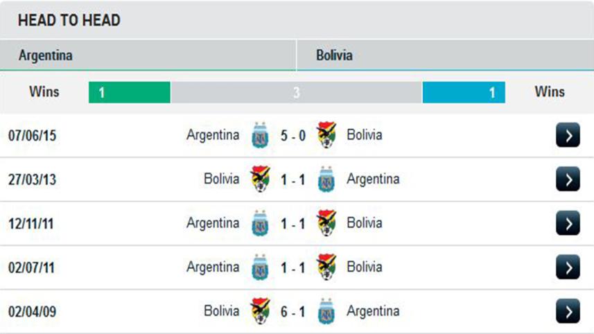Click gray draws bar showing 3
Image resolution: width=594 pixels, height=334 pixels.
(x=296, y=92)
